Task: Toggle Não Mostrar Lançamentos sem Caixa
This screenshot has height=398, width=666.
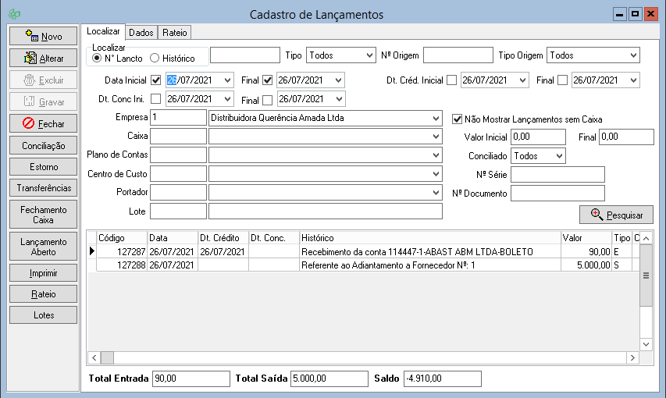Action: tap(458, 119)
